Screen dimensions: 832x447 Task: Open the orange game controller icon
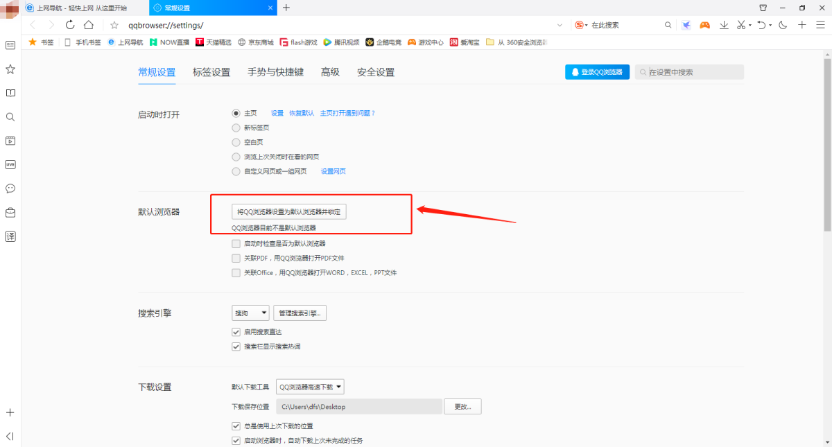point(704,25)
